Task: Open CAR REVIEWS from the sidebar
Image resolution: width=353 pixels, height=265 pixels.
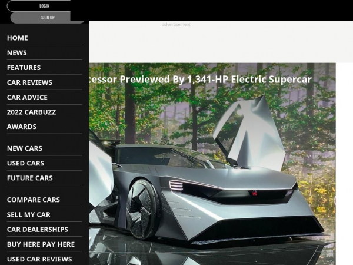Action: pos(29,82)
